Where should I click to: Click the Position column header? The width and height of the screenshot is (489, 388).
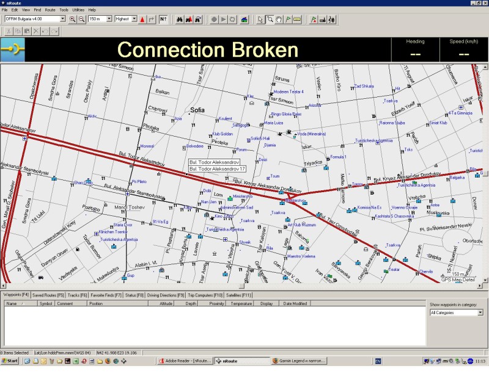(x=117, y=303)
